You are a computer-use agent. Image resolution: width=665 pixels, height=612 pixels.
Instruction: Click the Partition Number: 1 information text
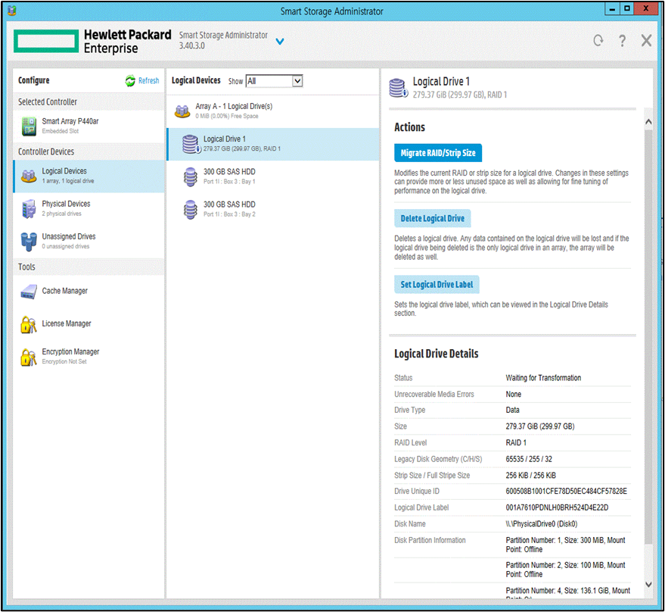tap(565, 545)
